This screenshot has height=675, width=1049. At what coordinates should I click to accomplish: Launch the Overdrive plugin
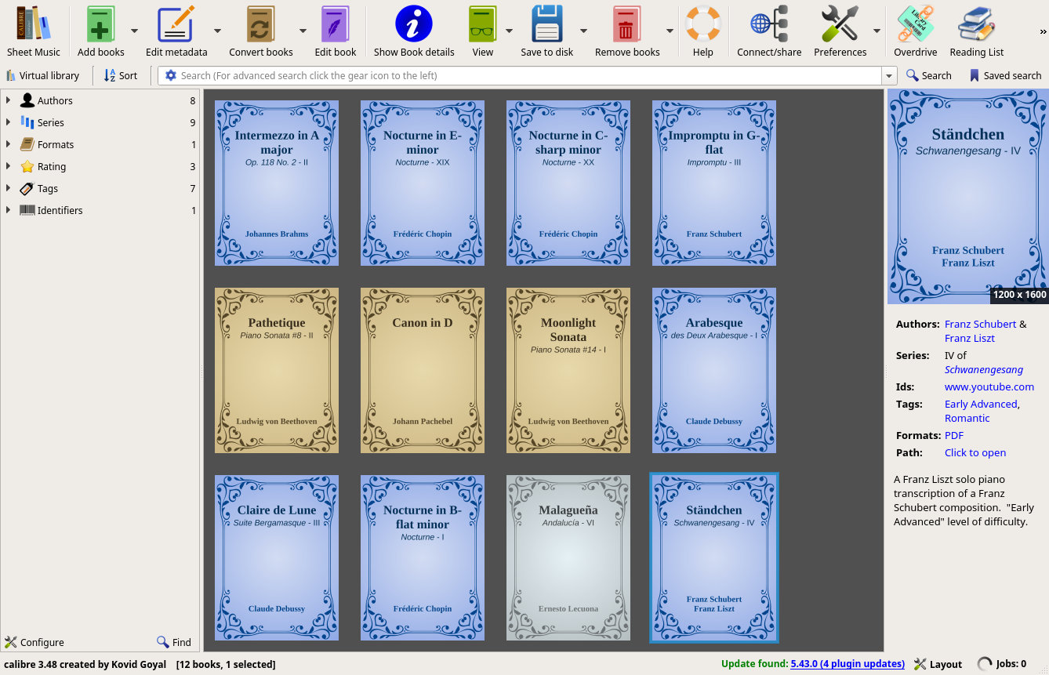click(916, 24)
